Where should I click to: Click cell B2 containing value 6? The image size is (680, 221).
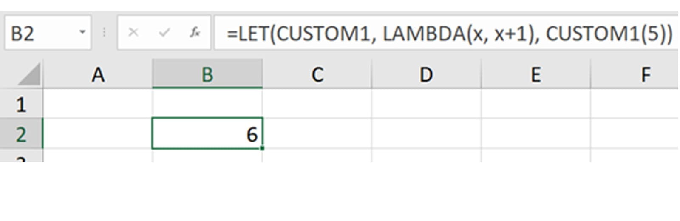(207, 134)
